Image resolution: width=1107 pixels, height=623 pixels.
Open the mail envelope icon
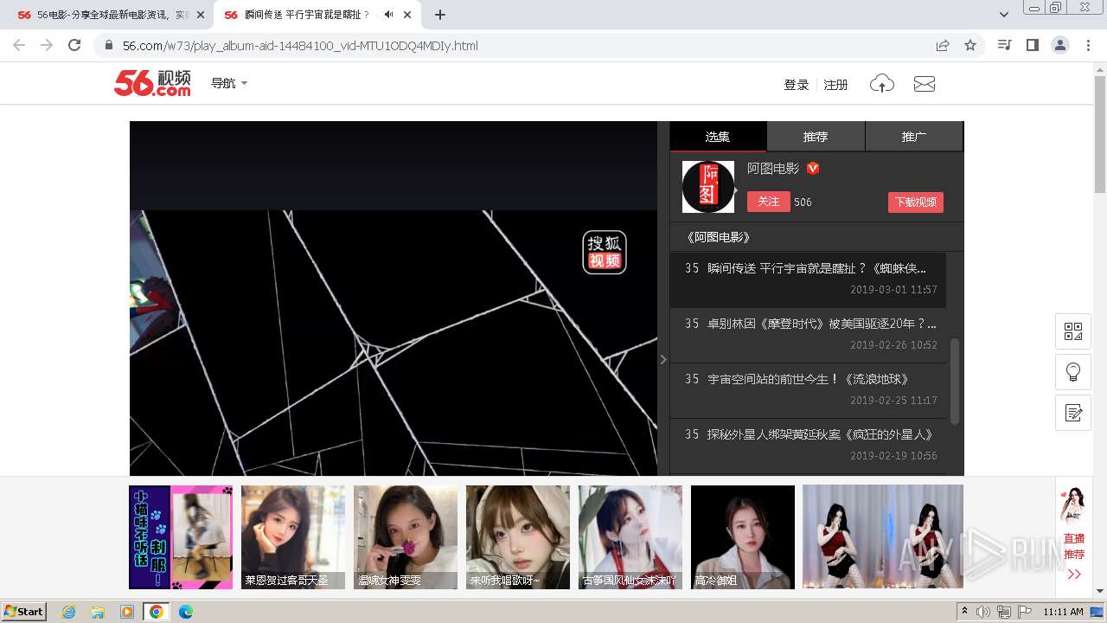pyautogui.click(x=925, y=84)
